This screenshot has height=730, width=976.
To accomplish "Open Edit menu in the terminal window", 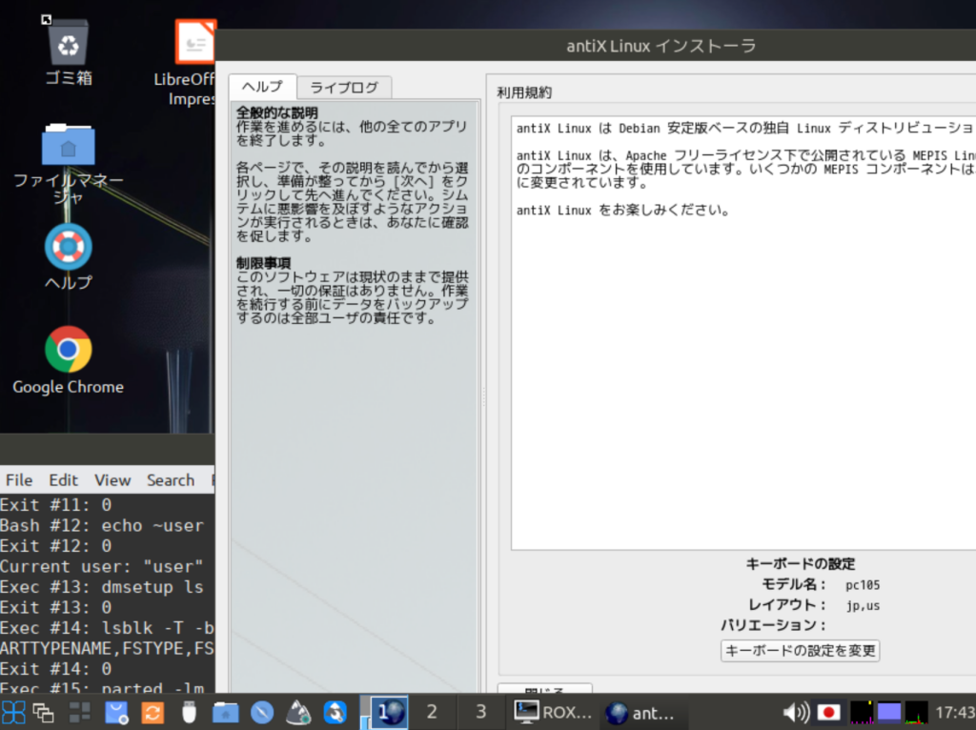I will [x=64, y=479].
